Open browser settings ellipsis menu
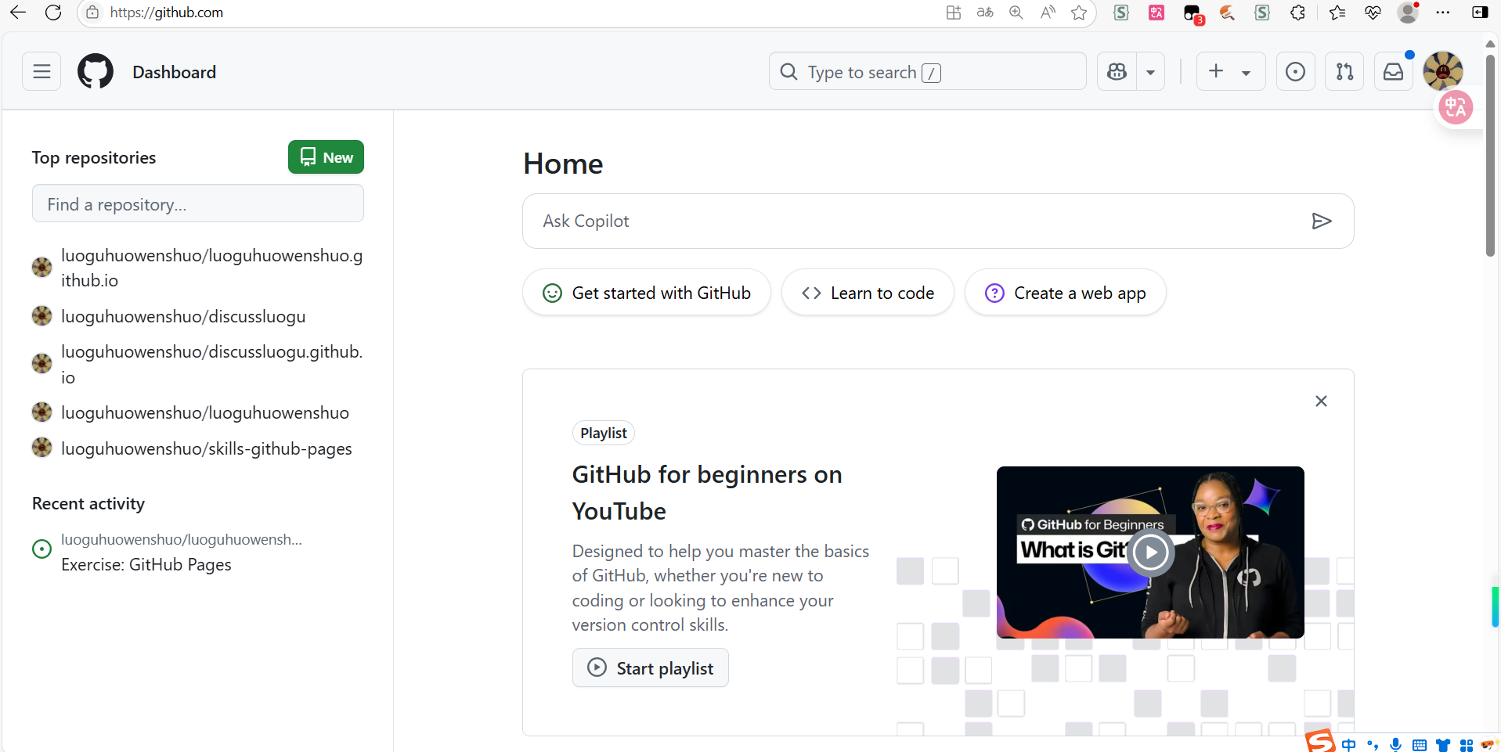This screenshot has height=752, width=1501. pyautogui.click(x=1443, y=13)
